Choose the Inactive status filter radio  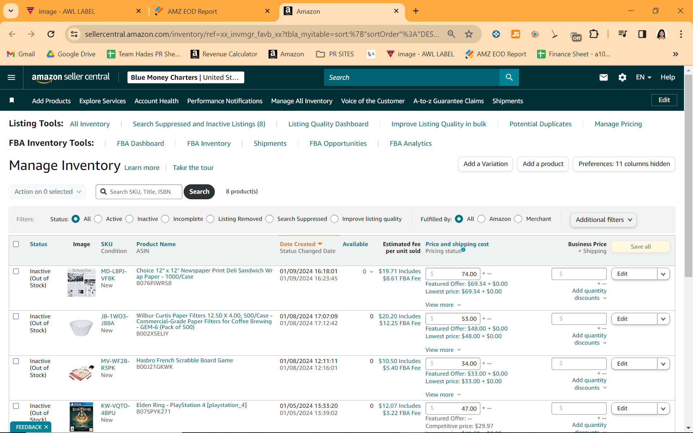(x=130, y=219)
